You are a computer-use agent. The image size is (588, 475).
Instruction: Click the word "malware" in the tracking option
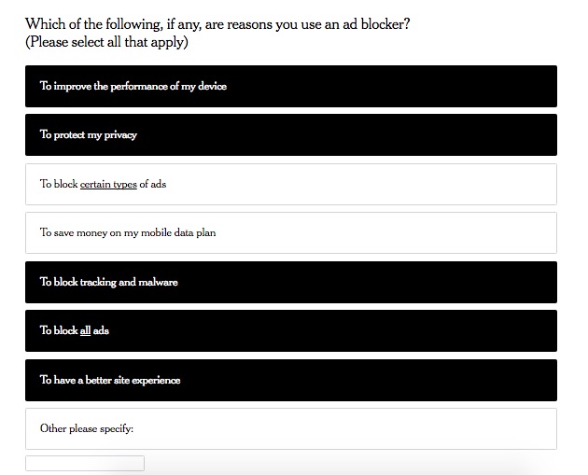157,282
